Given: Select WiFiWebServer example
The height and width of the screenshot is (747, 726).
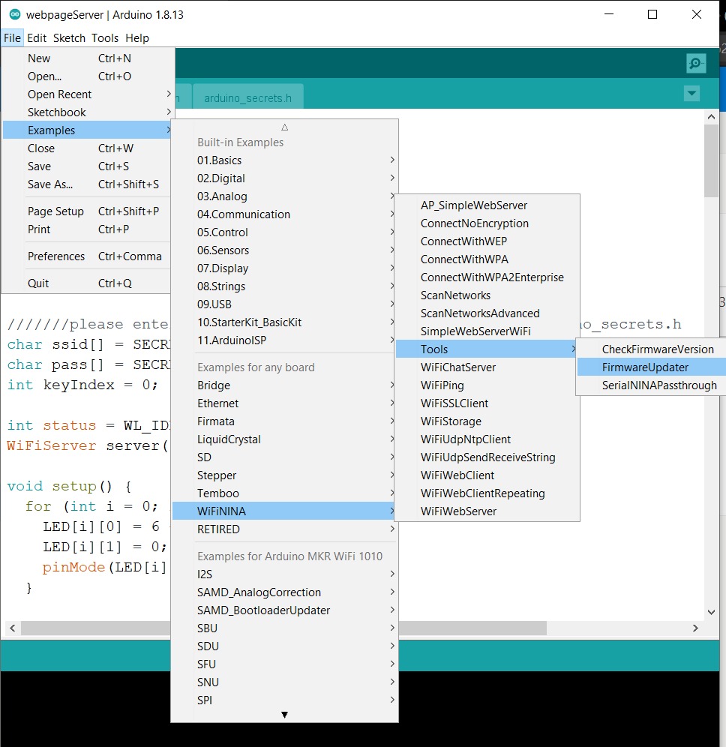Looking at the screenshot, I should click(487, 511).
